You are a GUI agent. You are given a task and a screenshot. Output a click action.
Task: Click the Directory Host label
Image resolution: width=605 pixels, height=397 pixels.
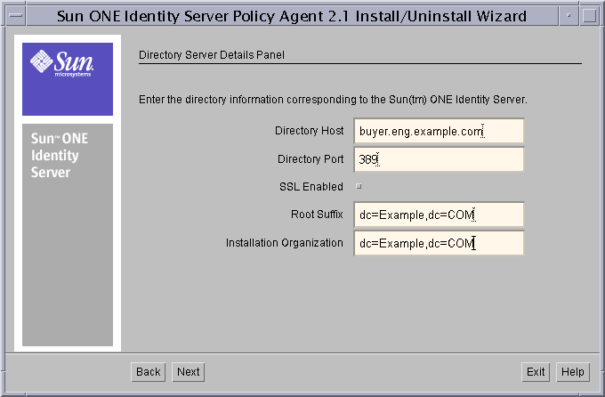[x=309, y=131]
